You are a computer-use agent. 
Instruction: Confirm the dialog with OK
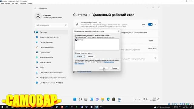pyautogui.click(x=104, y=68)
